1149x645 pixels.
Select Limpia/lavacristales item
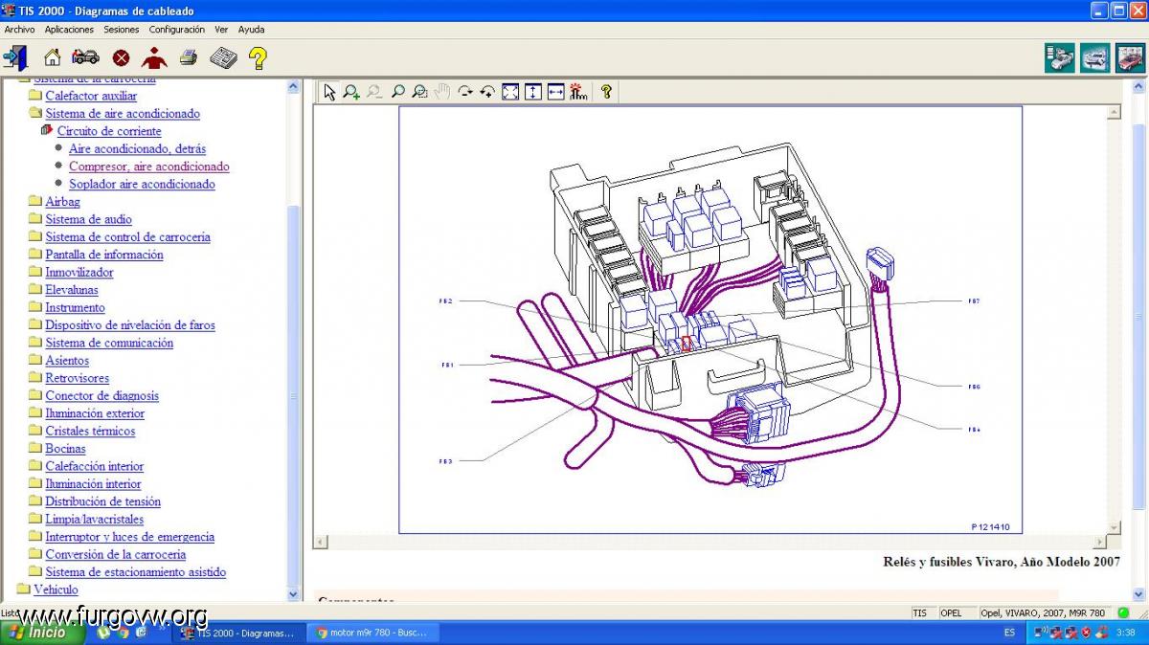94,520
